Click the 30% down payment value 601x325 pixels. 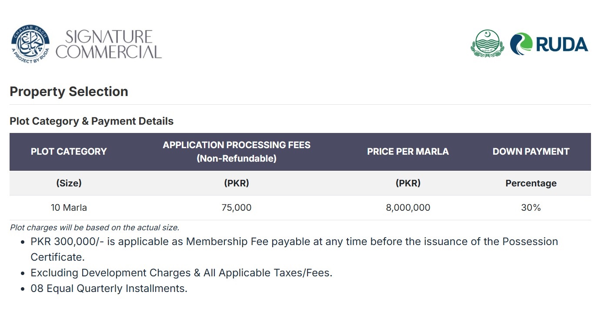click(x=531, y=208)
